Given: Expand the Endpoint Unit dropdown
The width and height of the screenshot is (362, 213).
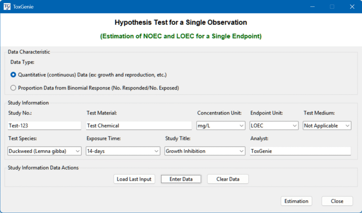Looking at the screenshot, I should click(274, 126).
